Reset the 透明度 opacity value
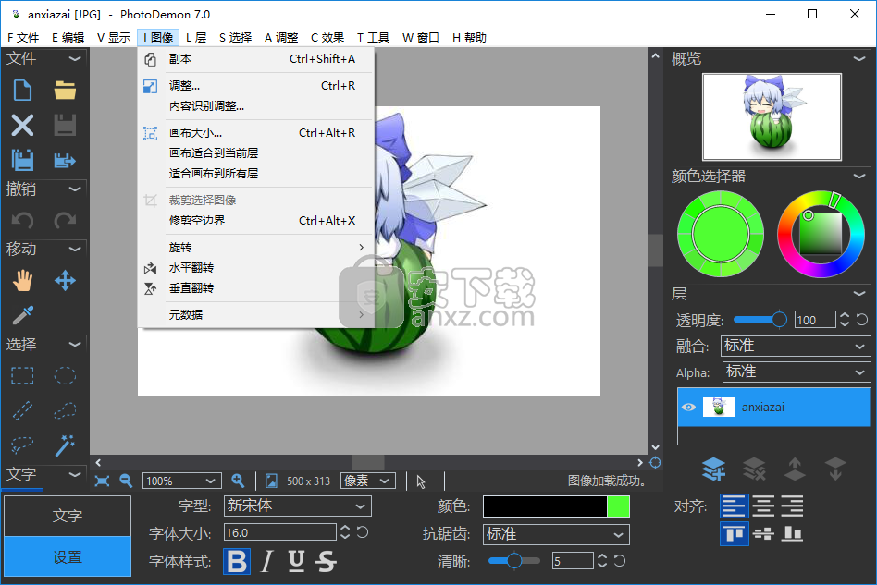877x585 pixels. [x=862, y=320]
